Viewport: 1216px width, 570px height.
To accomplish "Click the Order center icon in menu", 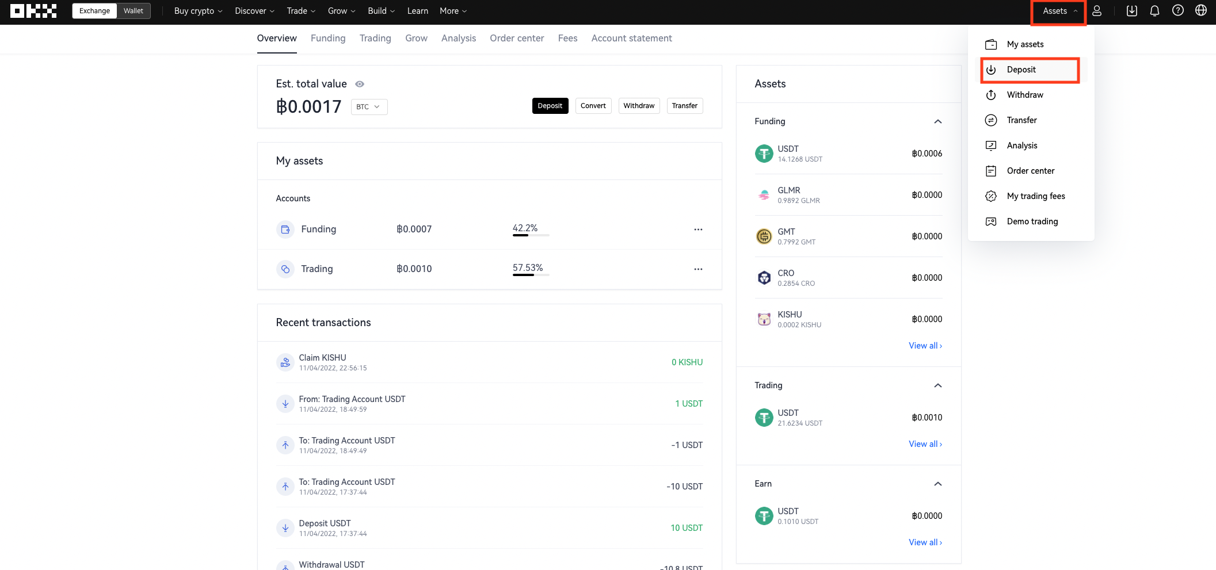I will [x=991, y=171].
